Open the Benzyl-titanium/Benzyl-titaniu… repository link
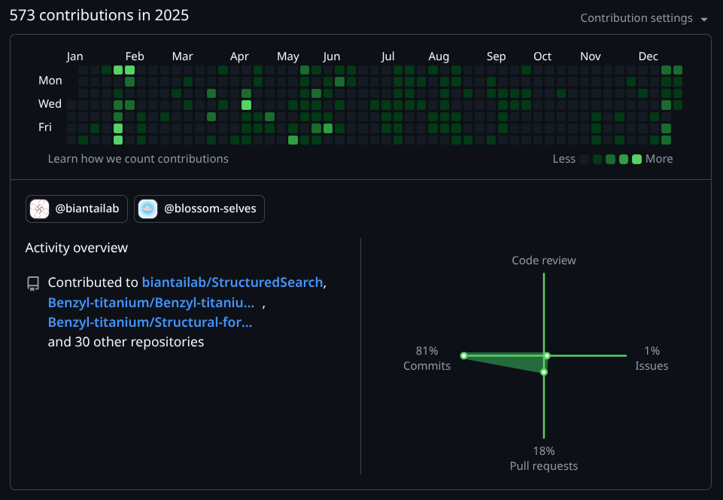Screen dimensions: 723x500 [x=149, y=302]
